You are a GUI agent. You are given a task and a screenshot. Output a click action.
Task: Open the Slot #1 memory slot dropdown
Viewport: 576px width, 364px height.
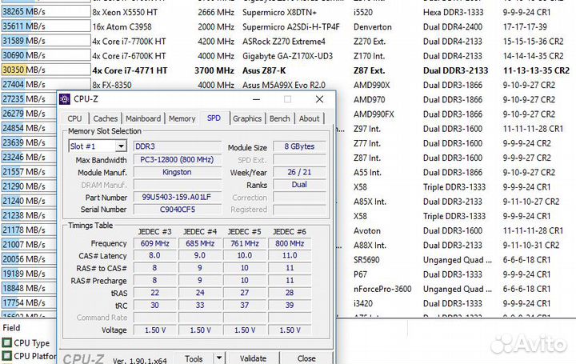(x=98, y=146)
